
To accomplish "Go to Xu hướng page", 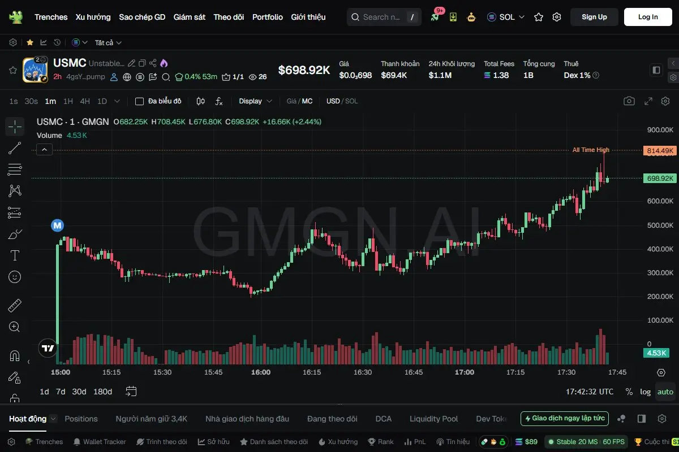I will coord(93,17).
